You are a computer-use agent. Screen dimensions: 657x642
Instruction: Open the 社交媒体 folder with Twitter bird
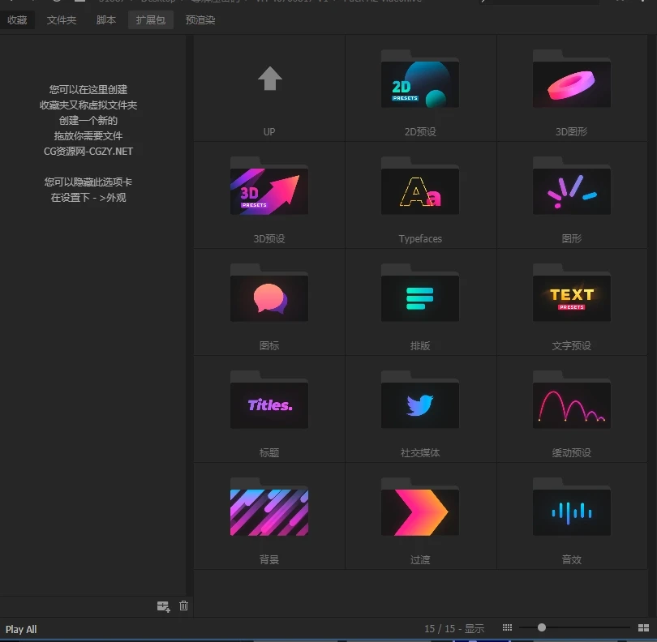click(420, 404)
